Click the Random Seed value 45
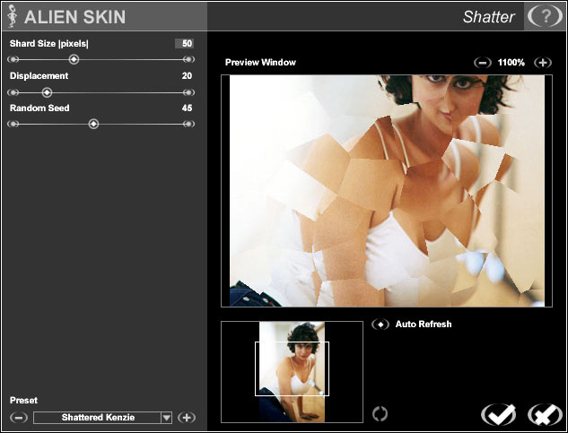 pos(187,108)
